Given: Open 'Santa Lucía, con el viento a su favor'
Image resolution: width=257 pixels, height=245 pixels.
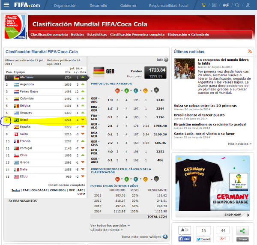Looking at the screenshot, I should (204, 134).
